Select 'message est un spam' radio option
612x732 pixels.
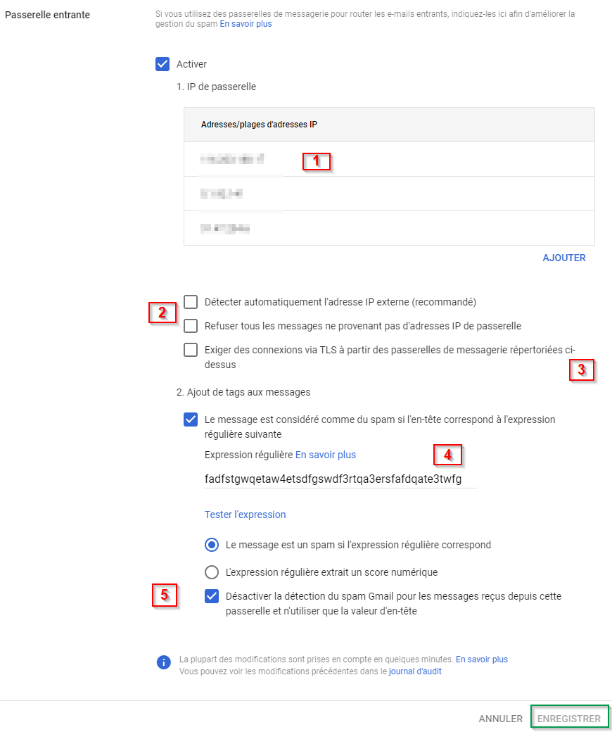(212, 545)
